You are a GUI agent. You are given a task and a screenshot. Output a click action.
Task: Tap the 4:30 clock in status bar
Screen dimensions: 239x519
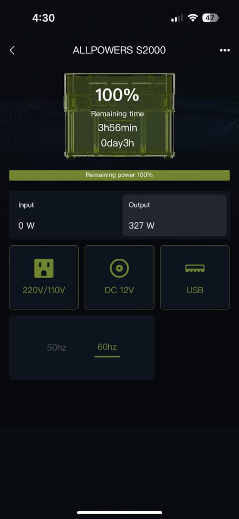(44, 18)
